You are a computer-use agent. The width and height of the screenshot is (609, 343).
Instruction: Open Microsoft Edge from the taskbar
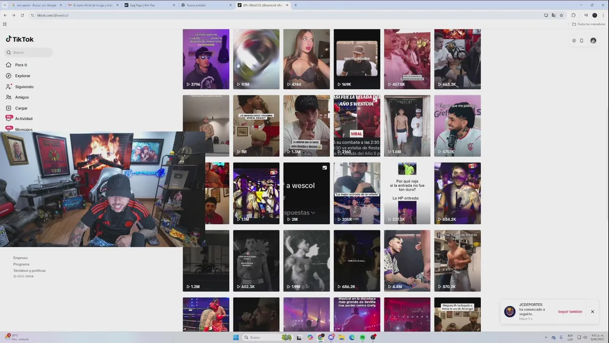coord(352,337)
